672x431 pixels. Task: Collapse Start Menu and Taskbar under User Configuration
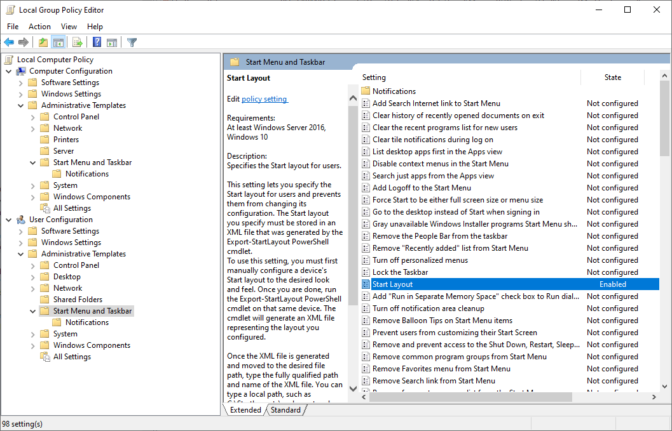click(32, 311)
